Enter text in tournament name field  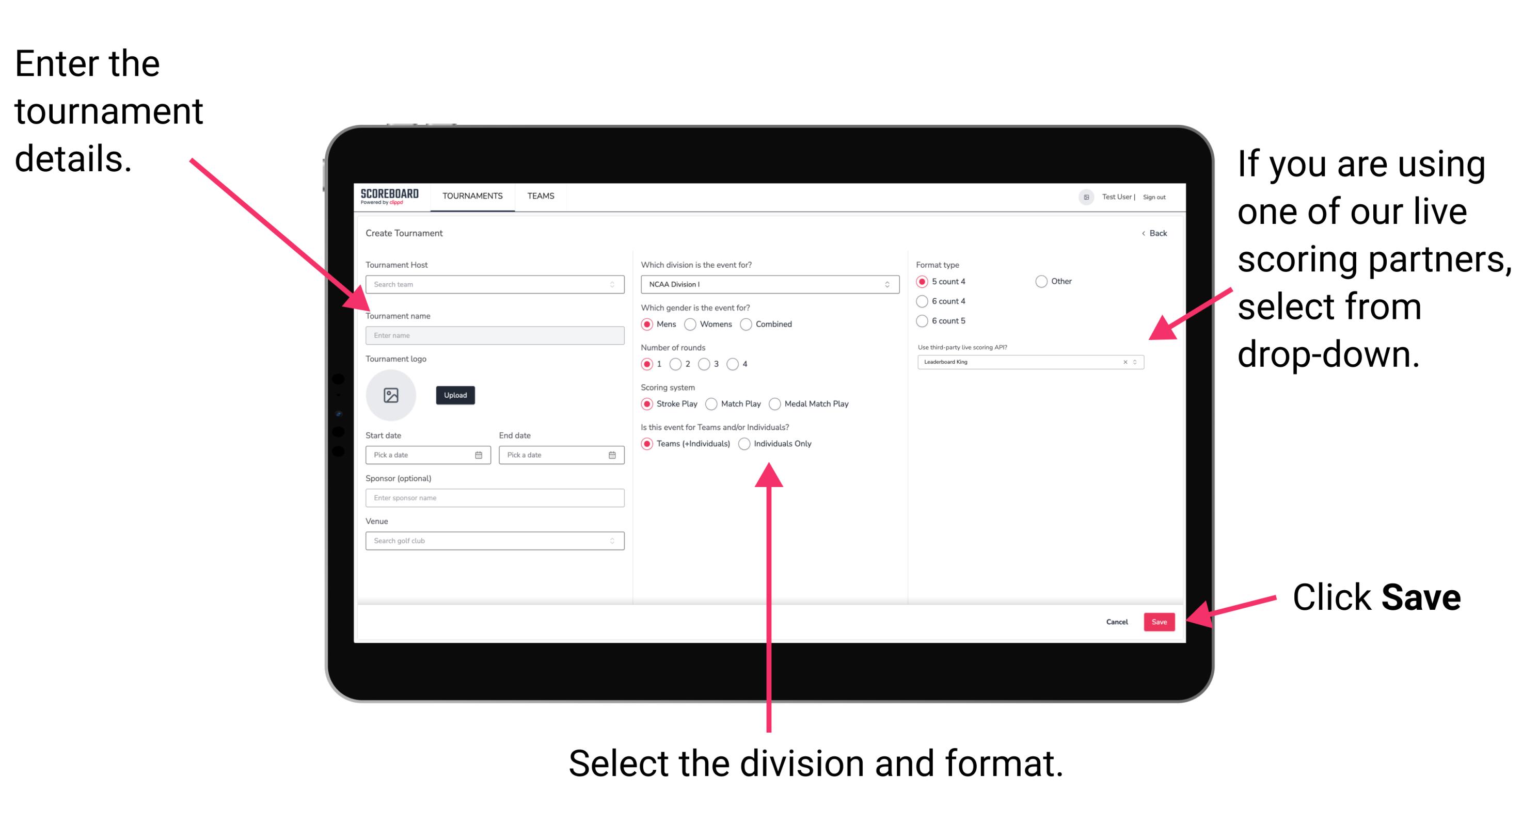(x=493, y=336)
